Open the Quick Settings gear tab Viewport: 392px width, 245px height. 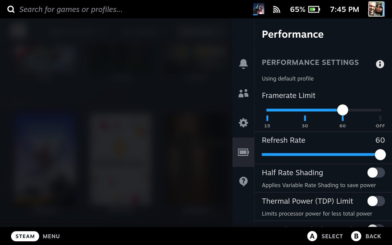[x=243, y=123]
